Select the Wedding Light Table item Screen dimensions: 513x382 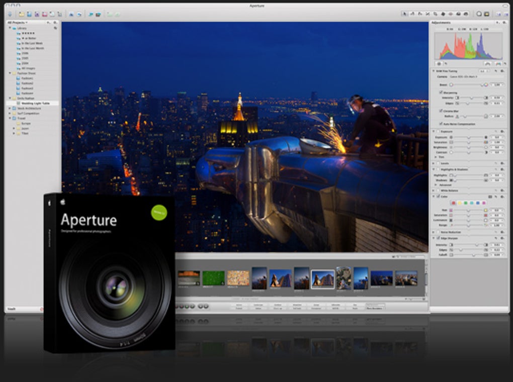pyautogui.click(x=33, y=103)
